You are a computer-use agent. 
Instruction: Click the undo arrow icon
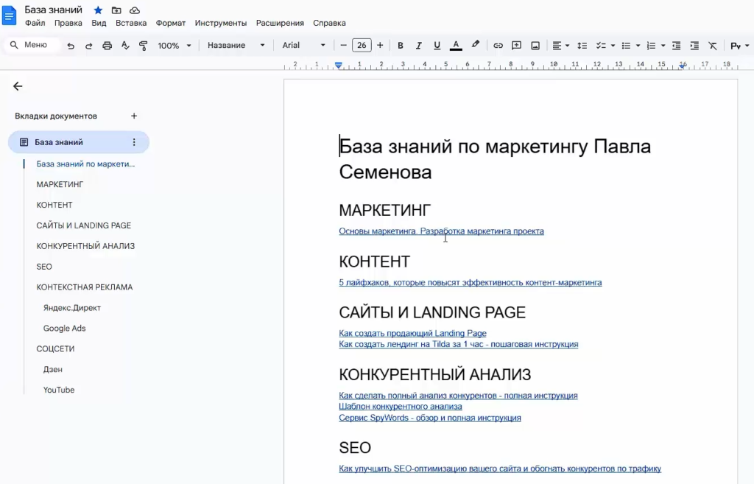click(71, 46)
